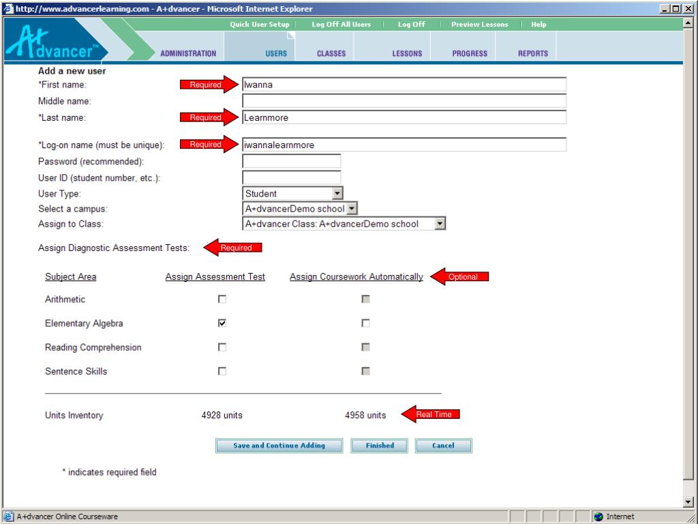Uncheck Elementary Algebra assessment test checkbox
698x524 pixels.
tap(222, 323)
